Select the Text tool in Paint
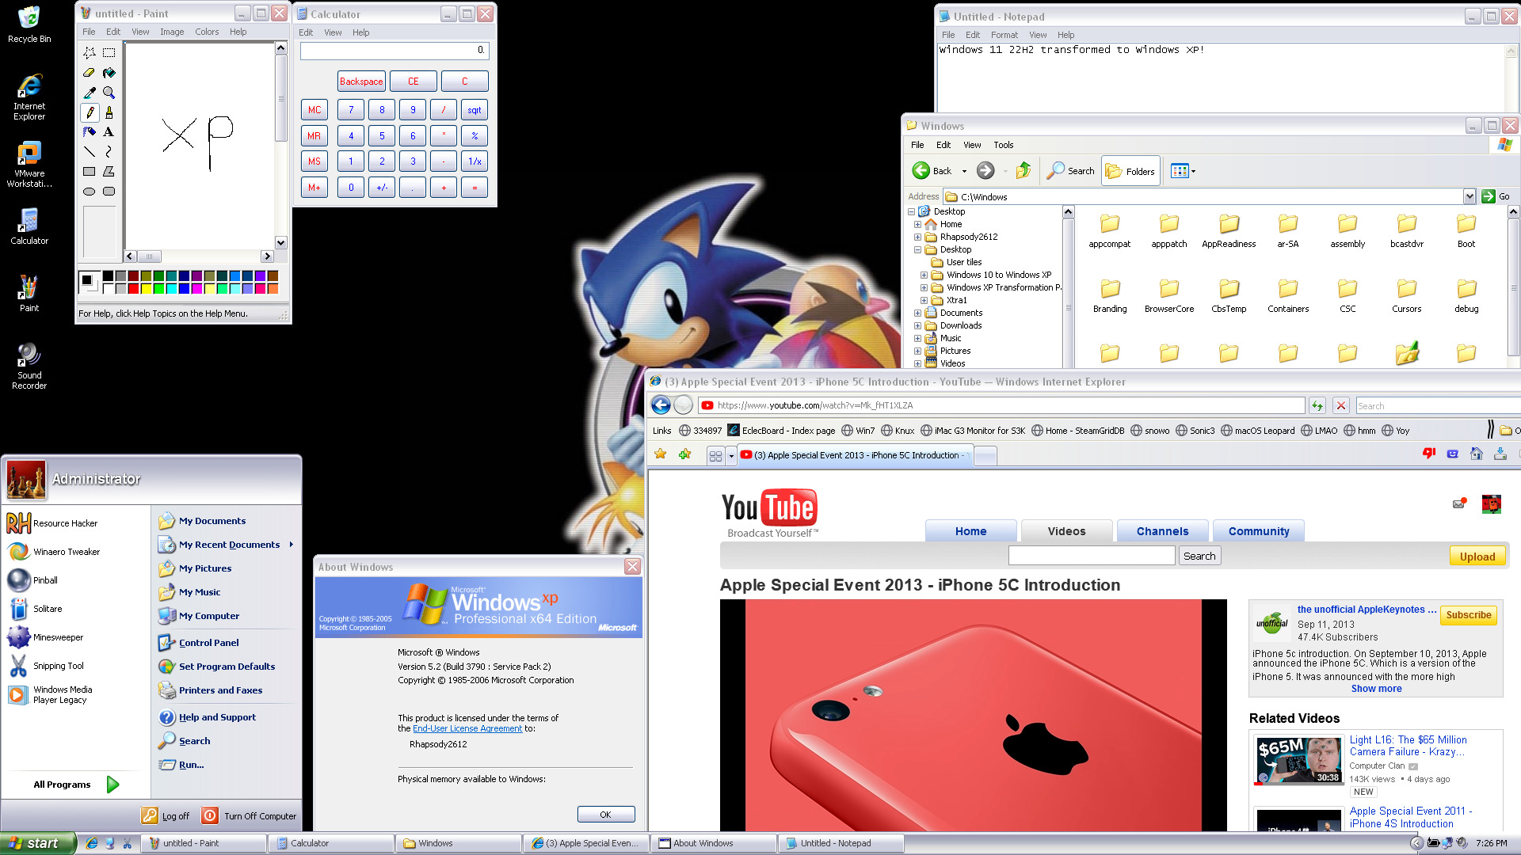Viewport: 1521px width, 855px height. [109, 131]
